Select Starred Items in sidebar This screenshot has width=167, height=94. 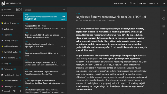pos(12,15)
